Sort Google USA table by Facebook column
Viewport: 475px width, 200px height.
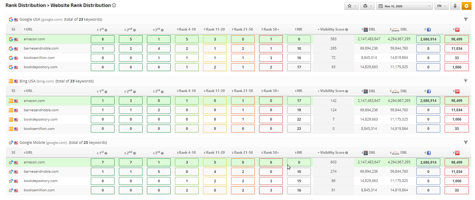click(428, 29)
